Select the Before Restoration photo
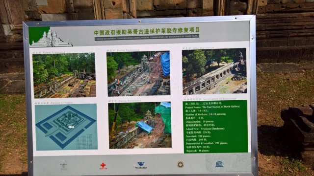 coord(64,75)
